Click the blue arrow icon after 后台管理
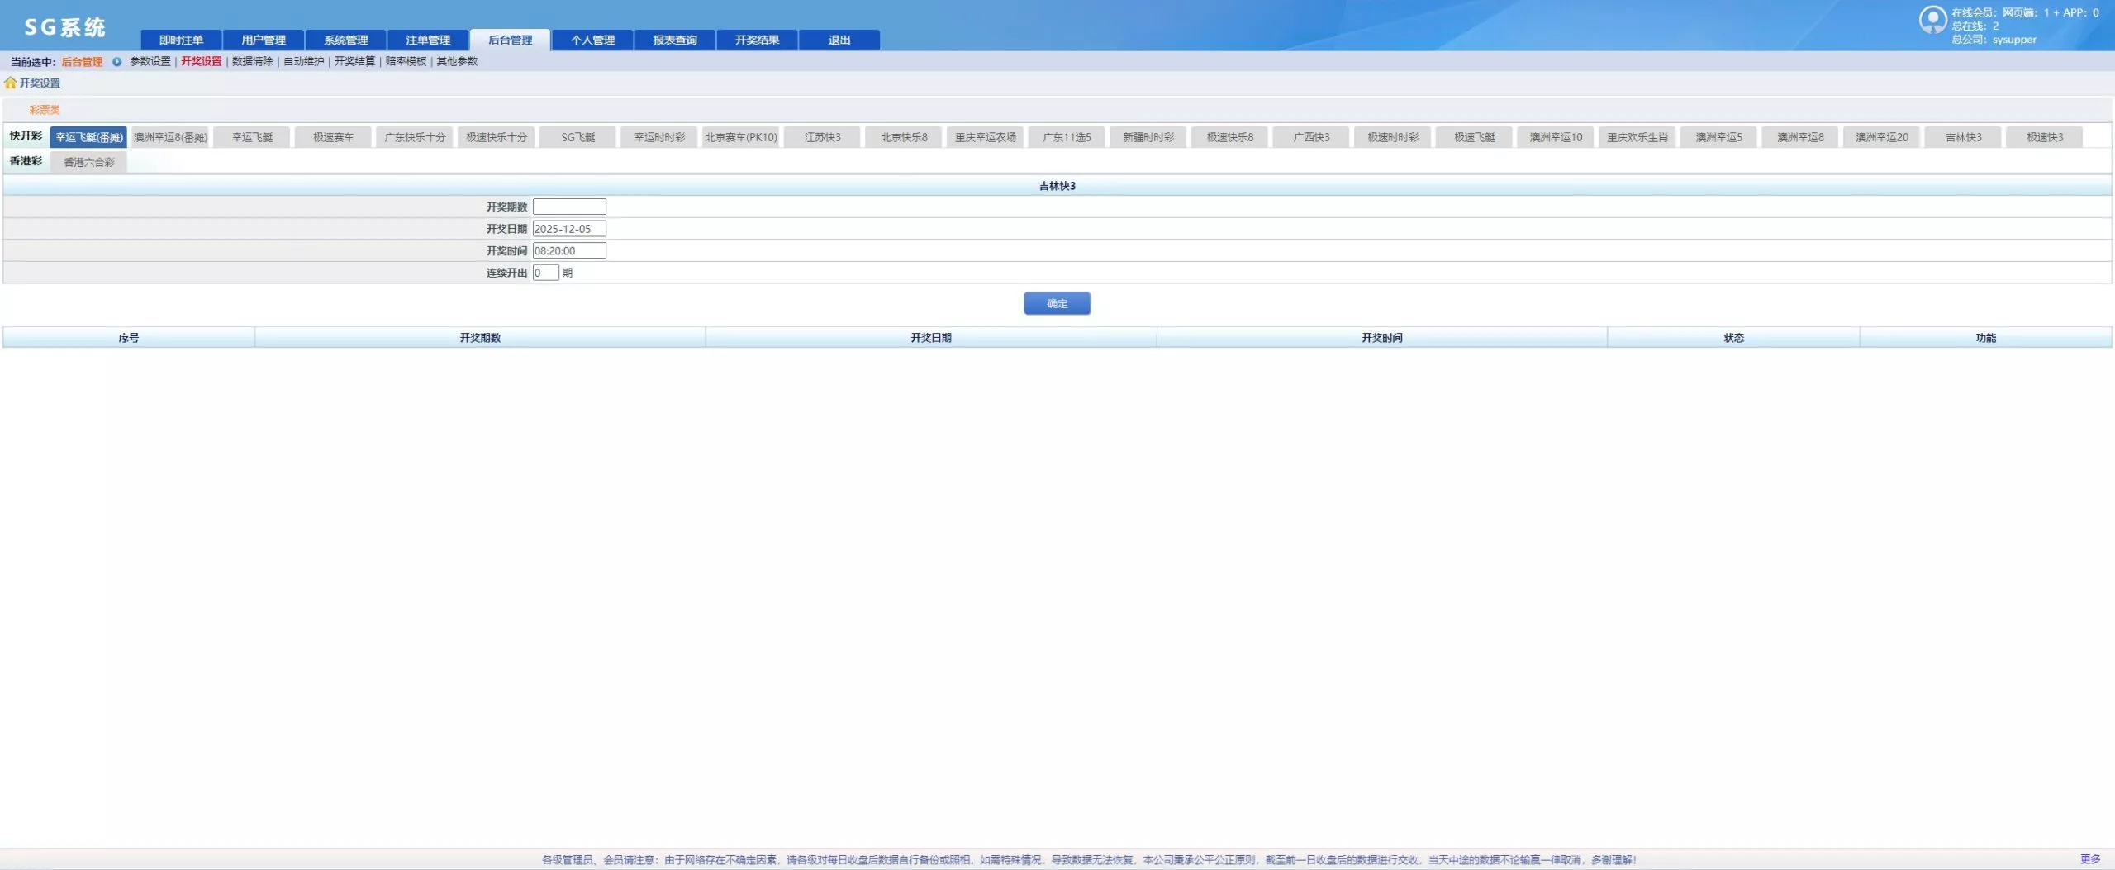 116,62
